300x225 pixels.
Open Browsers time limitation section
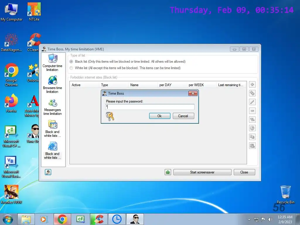[x=52, y=85]
